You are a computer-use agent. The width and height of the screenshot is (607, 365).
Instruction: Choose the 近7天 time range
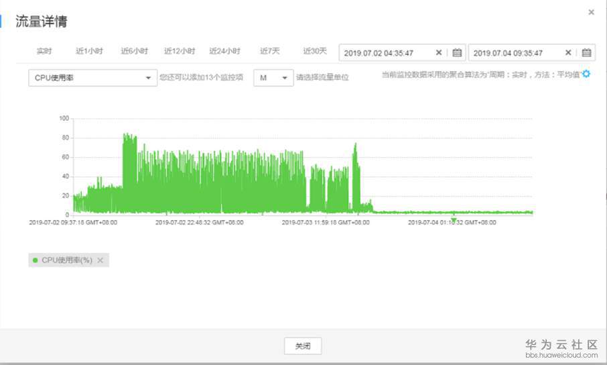(x=270, y=51)
